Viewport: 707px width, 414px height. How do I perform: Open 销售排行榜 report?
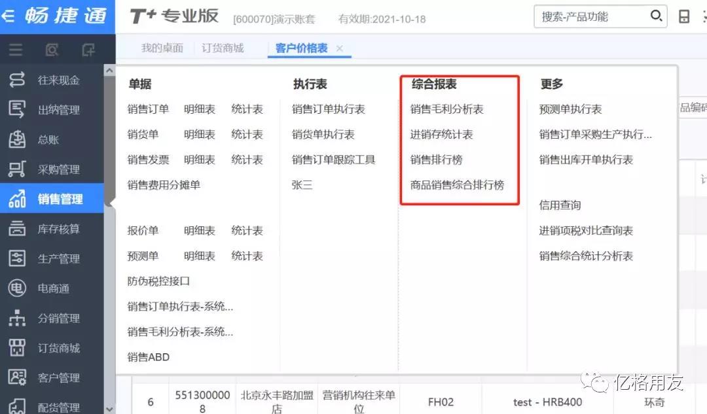437,160
